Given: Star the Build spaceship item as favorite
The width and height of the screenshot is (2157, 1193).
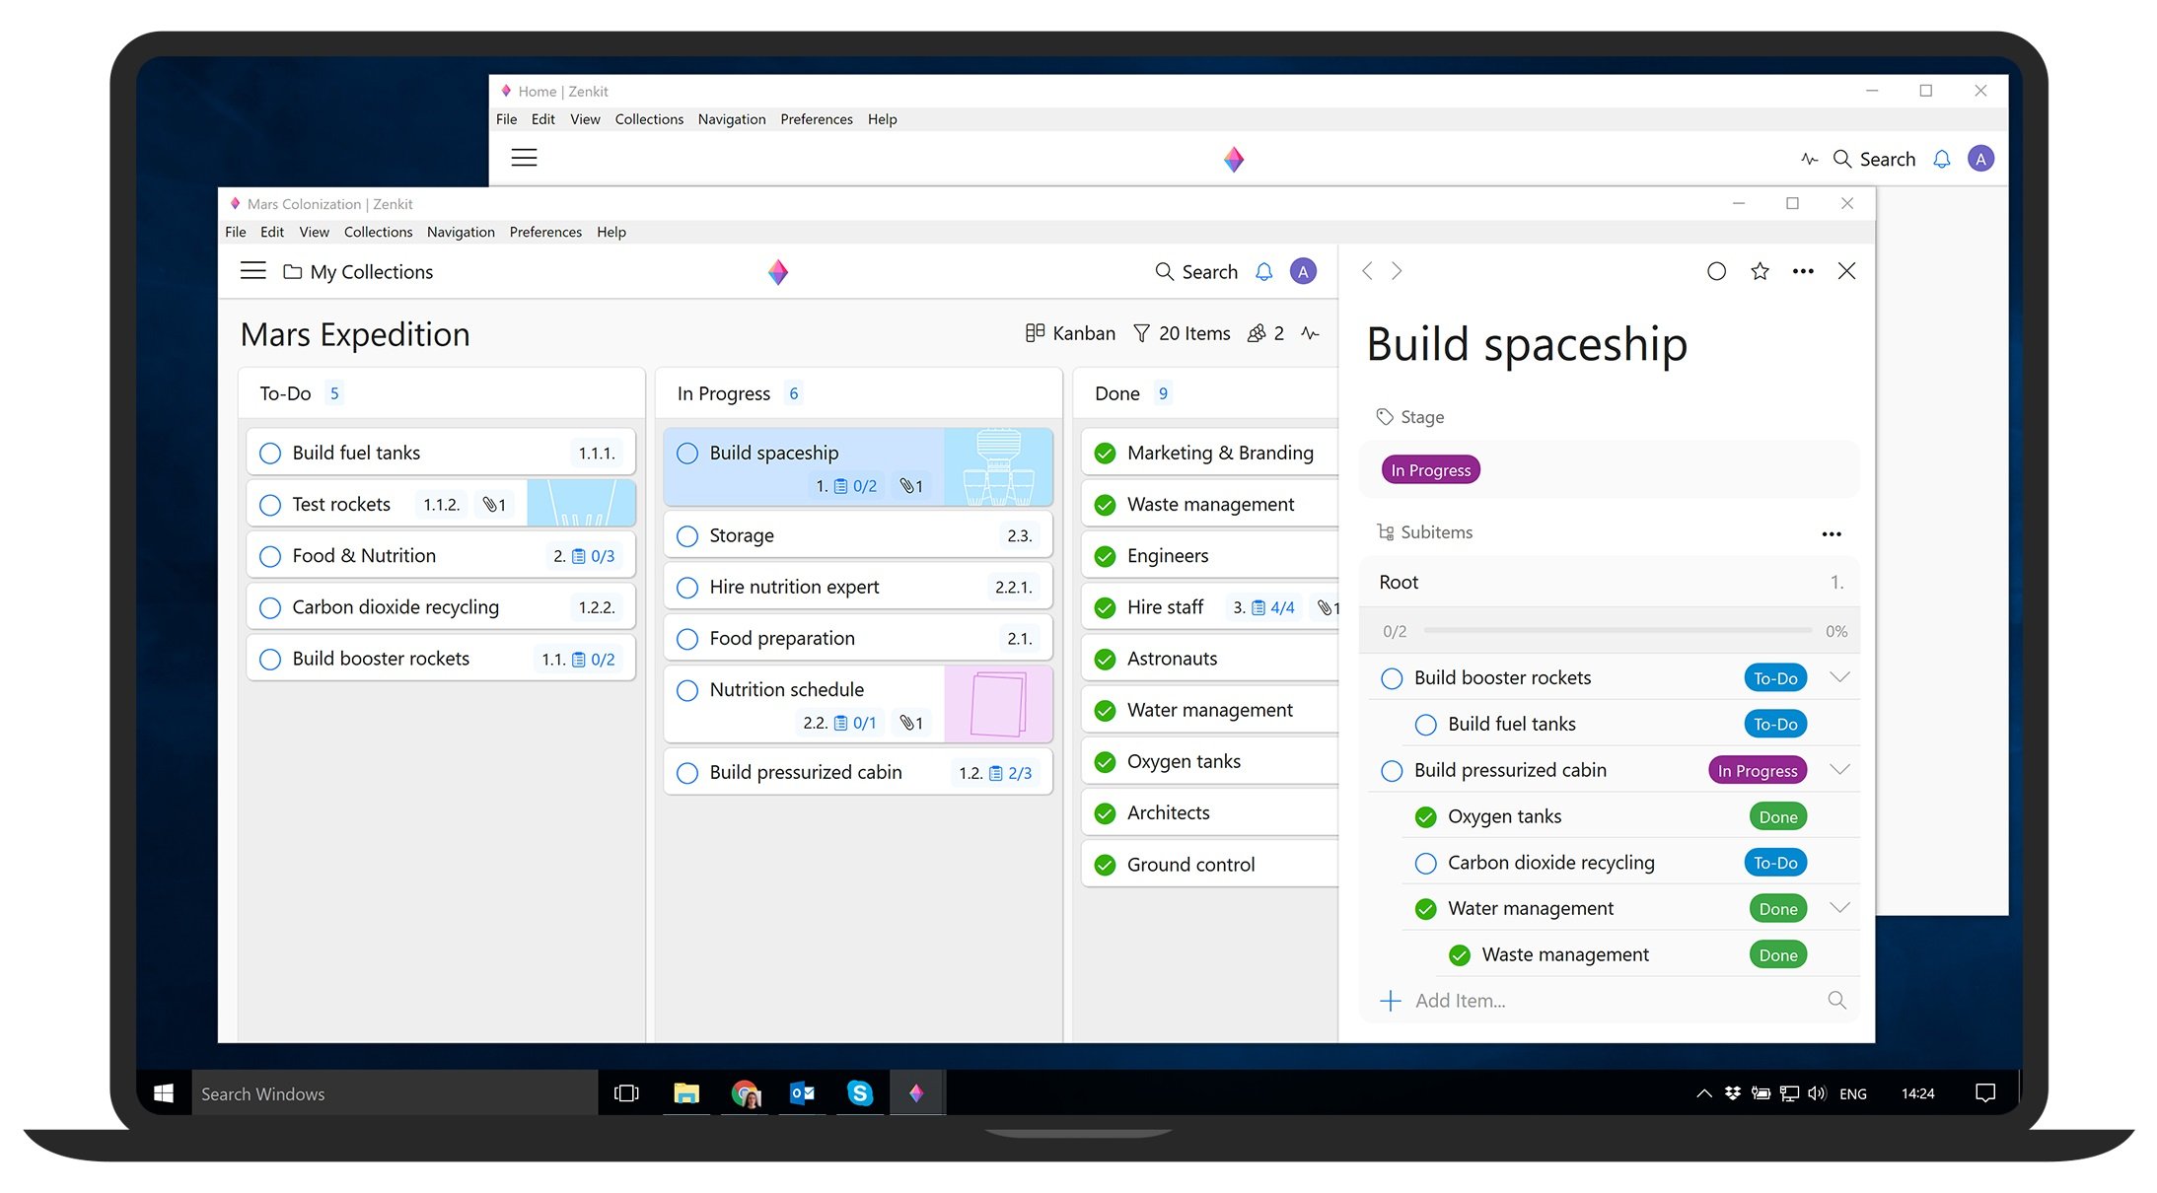Looking at the screenshot, I should [1760, 271].
